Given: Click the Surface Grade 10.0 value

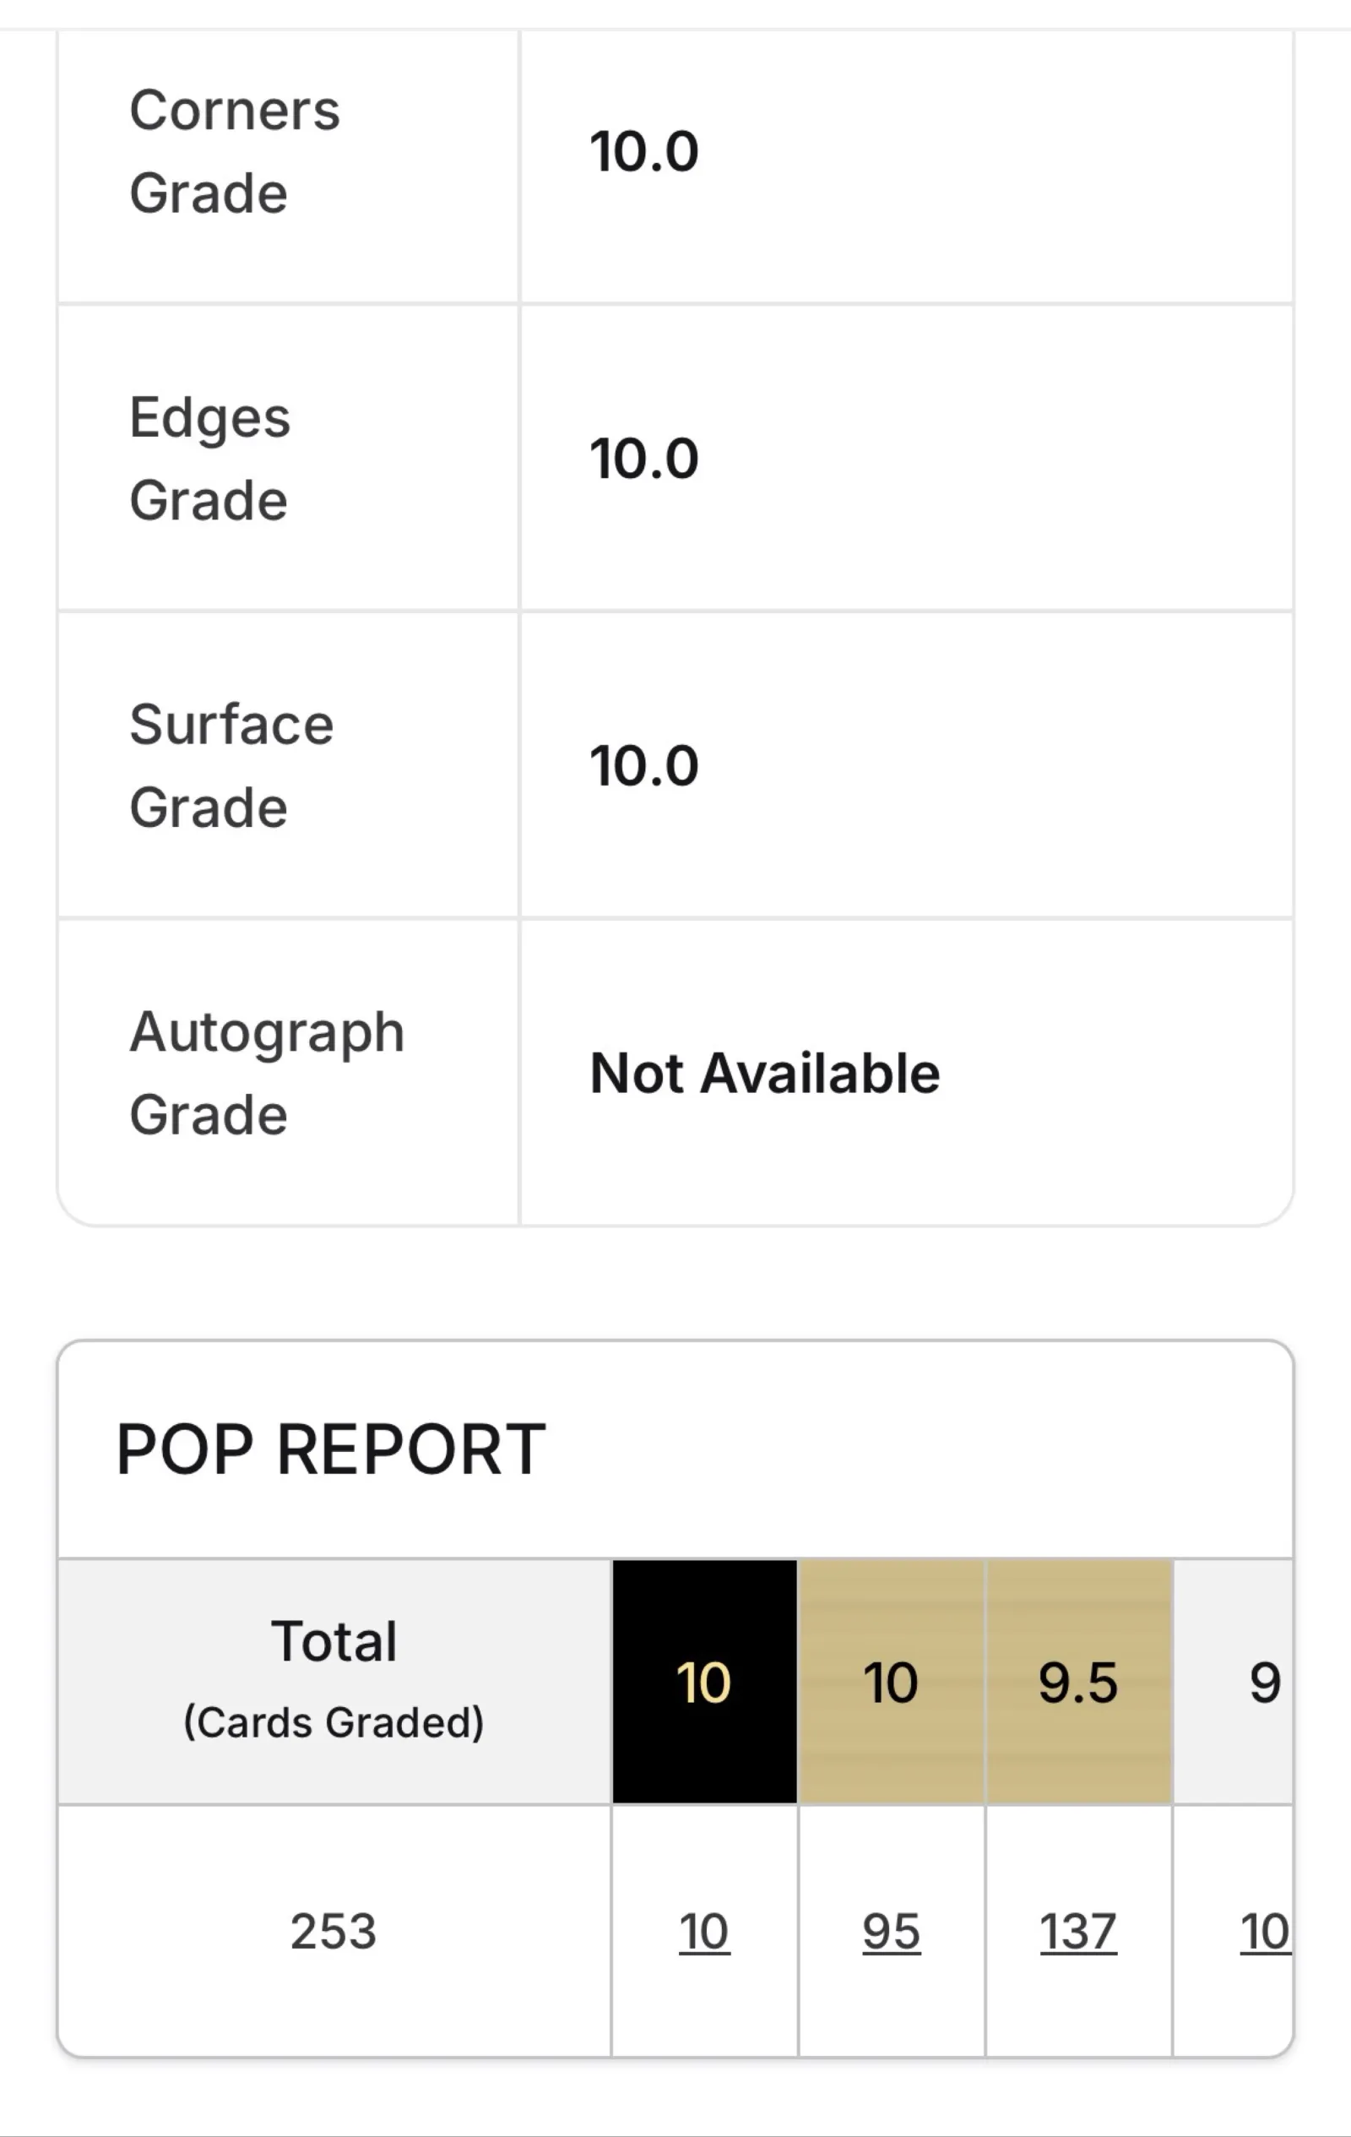Looking at the screenshot, I should (x=644, y=765).
